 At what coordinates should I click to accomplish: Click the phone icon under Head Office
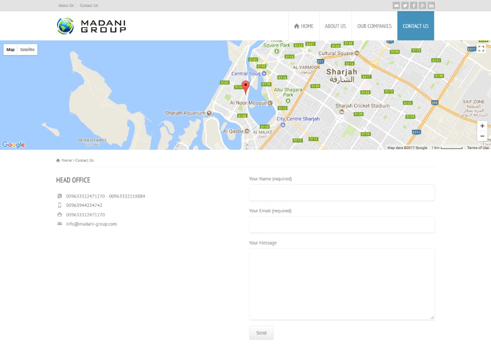[x=59, y=196]
